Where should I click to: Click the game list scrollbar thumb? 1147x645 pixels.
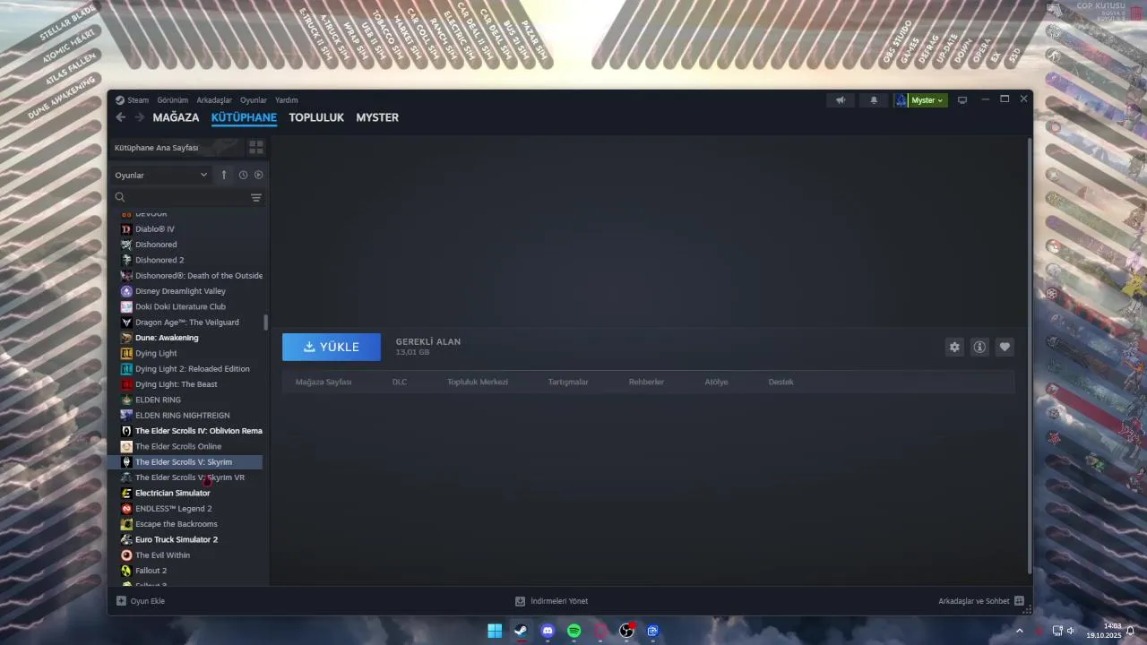265,322
